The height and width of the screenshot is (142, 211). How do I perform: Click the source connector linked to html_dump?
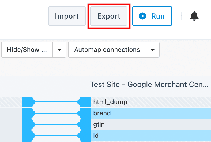tap(28, 102)
